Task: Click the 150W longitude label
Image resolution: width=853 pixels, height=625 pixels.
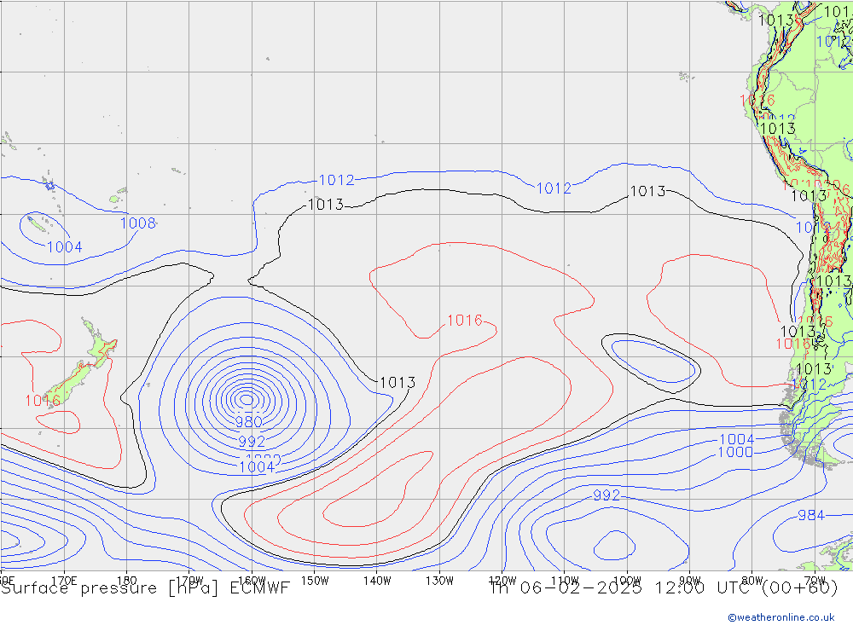Action: [315, 581]
